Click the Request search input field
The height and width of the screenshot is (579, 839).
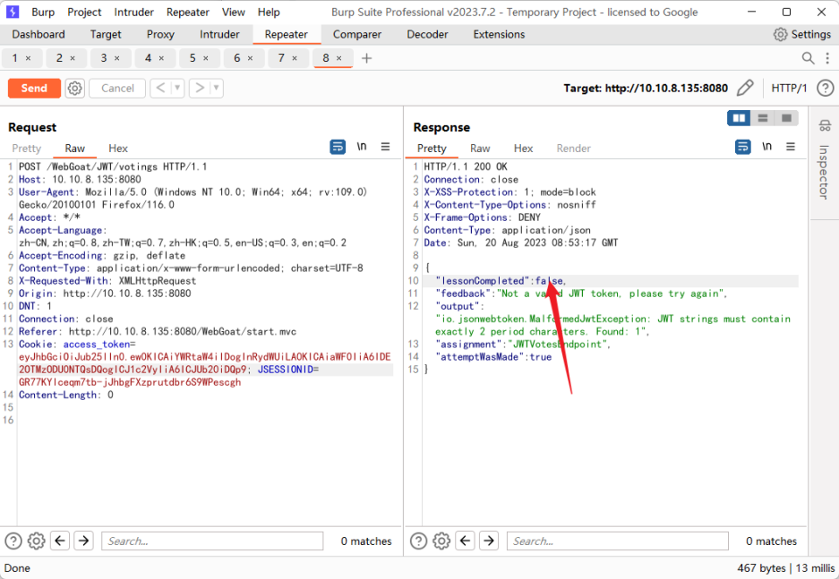point(212,541)
